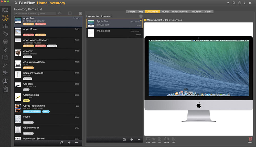Click the filter icon next to search field
256x147 pixels.
point(60,13)
